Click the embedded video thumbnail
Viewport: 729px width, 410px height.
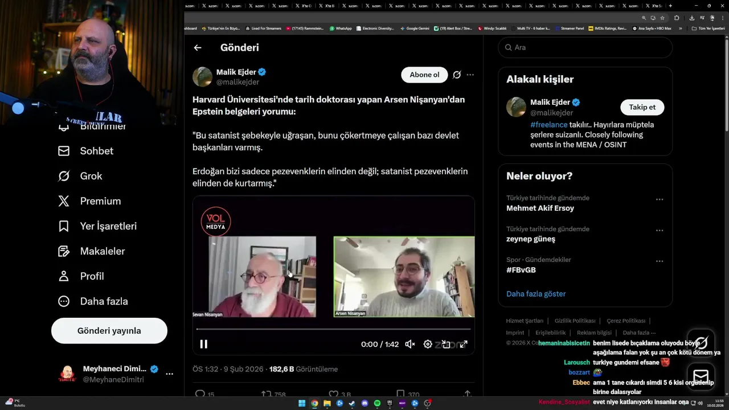click(334, 276)
